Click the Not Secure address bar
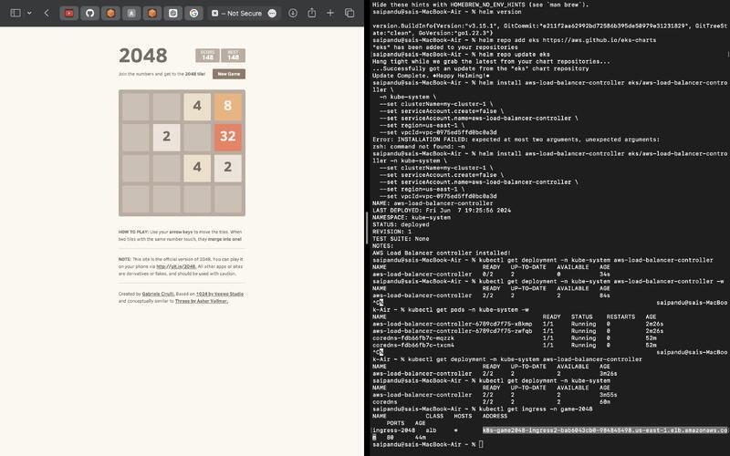The height and width of the screenshot is (456, 730). (242, 13)
